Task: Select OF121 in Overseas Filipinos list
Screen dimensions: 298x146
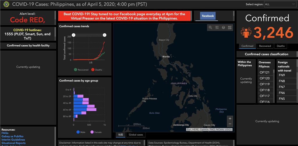Action: [265, 72]
